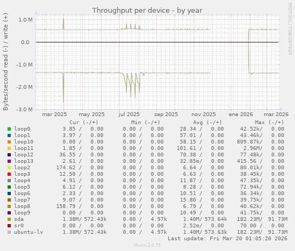Click the 'Min (-/+)' column header
295x251 pixels.
coord(146,123)
